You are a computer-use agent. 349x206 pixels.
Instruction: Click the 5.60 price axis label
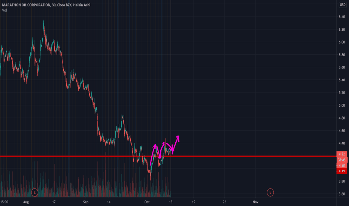342,67
